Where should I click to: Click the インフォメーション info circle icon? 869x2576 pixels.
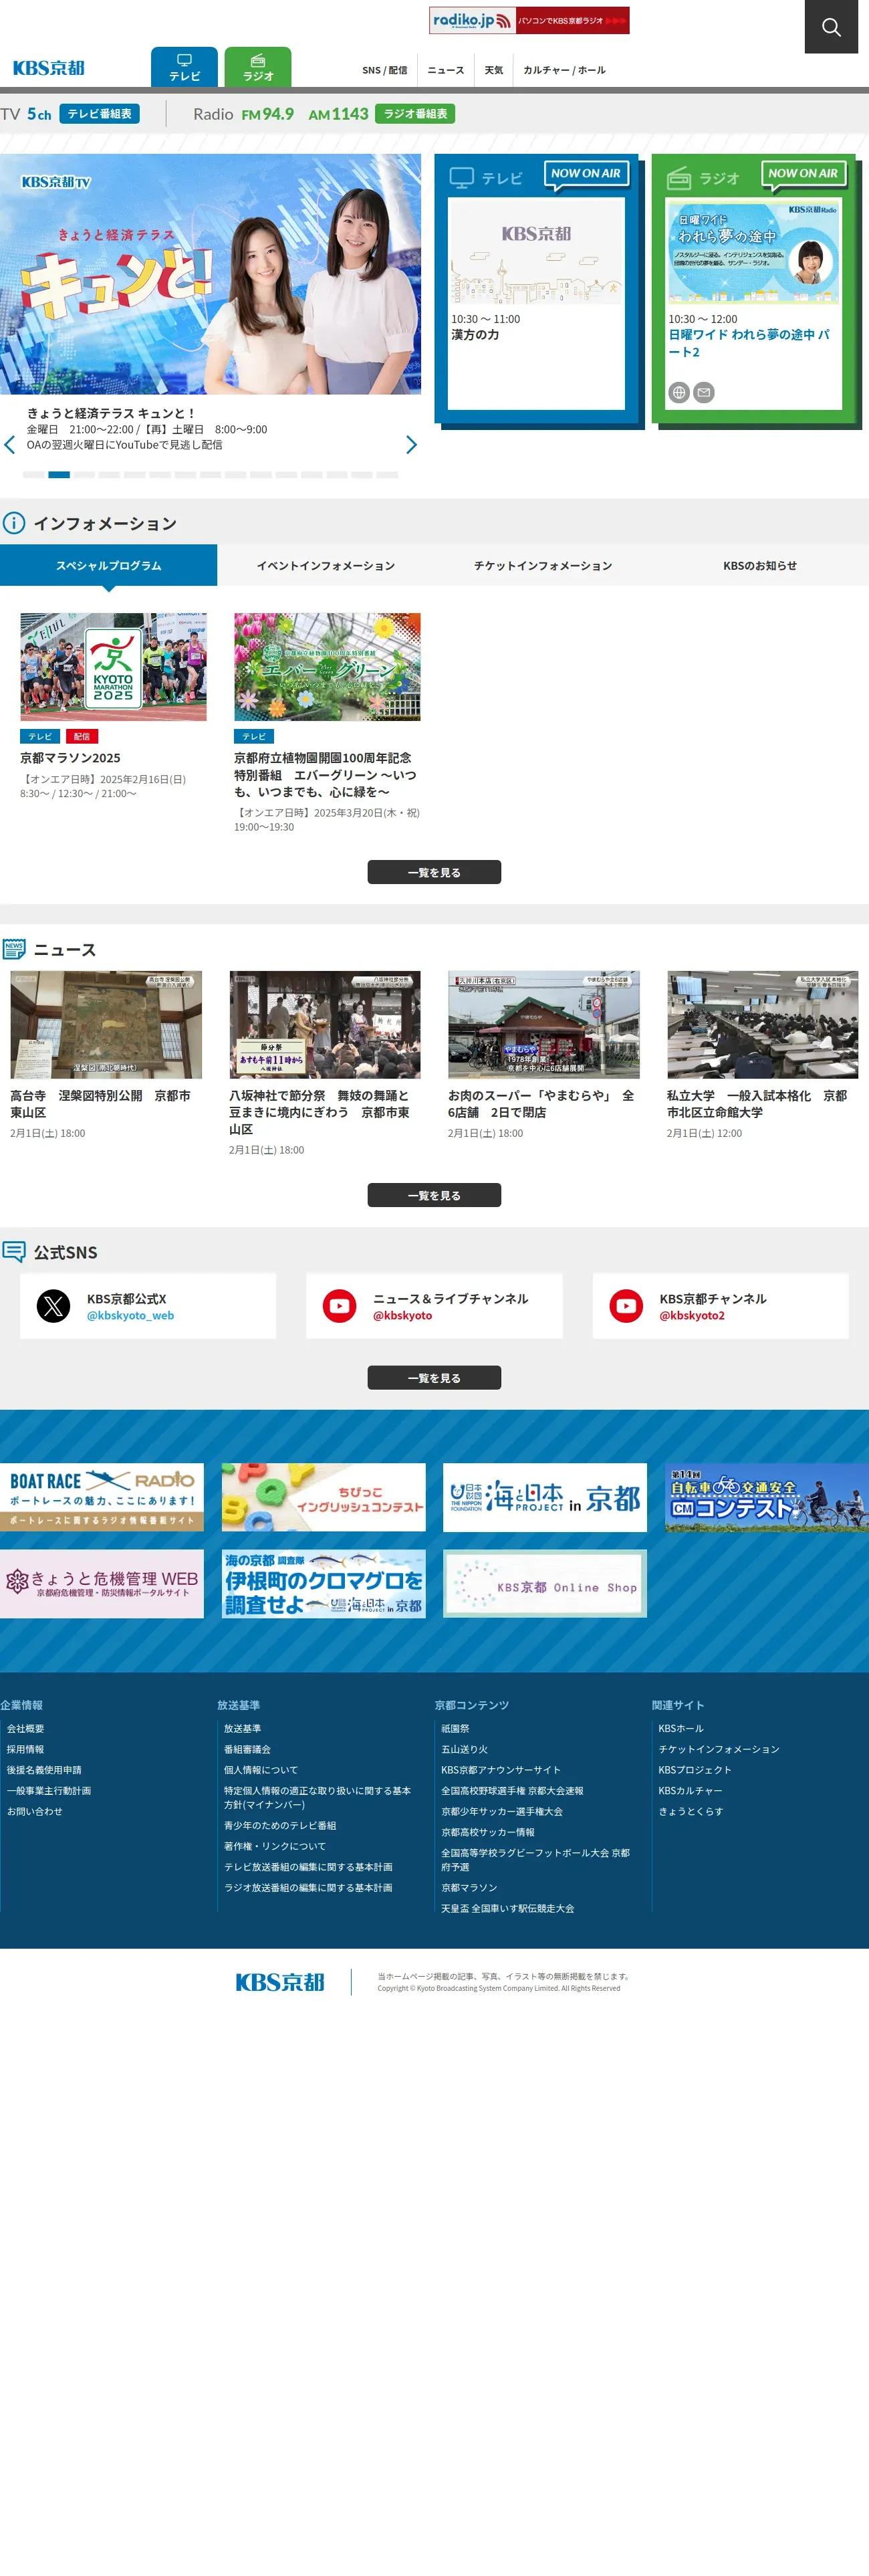(13, 523)
